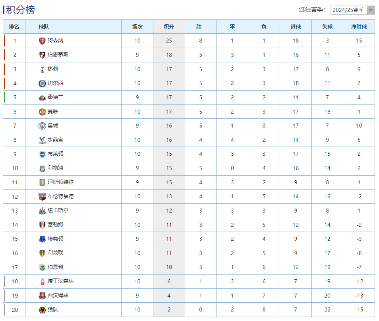This screenshot has height=321, width=379.
Task: Click the Everton crest beside 埃弗顿
Action: 42,239
